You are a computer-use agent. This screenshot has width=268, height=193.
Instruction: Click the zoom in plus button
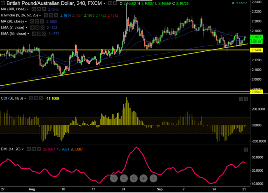click(x=143, y=178)
